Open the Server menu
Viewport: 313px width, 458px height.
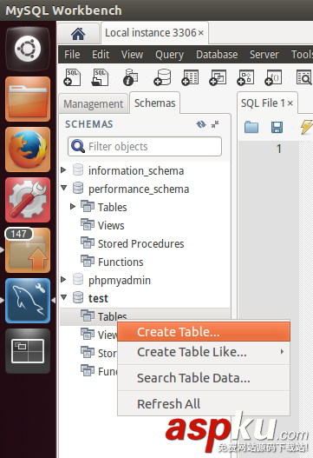[x=264, y=55]
